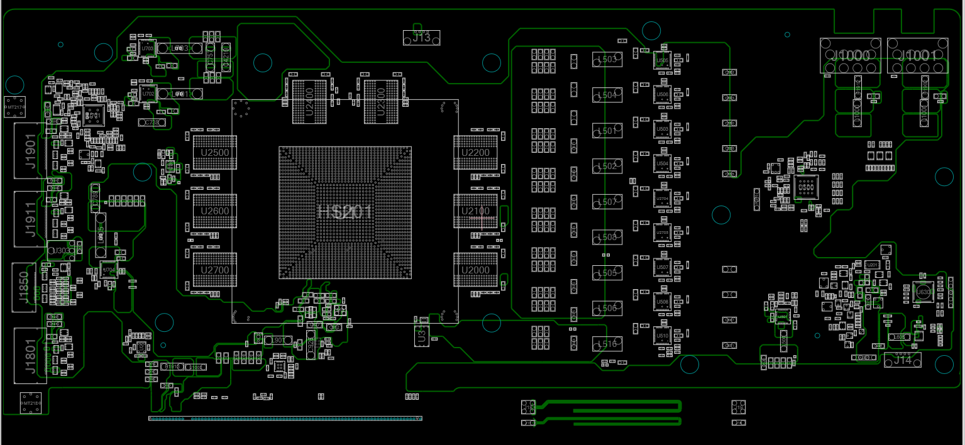
Task: Select inductor L901
Action: (x=277, y=340)
